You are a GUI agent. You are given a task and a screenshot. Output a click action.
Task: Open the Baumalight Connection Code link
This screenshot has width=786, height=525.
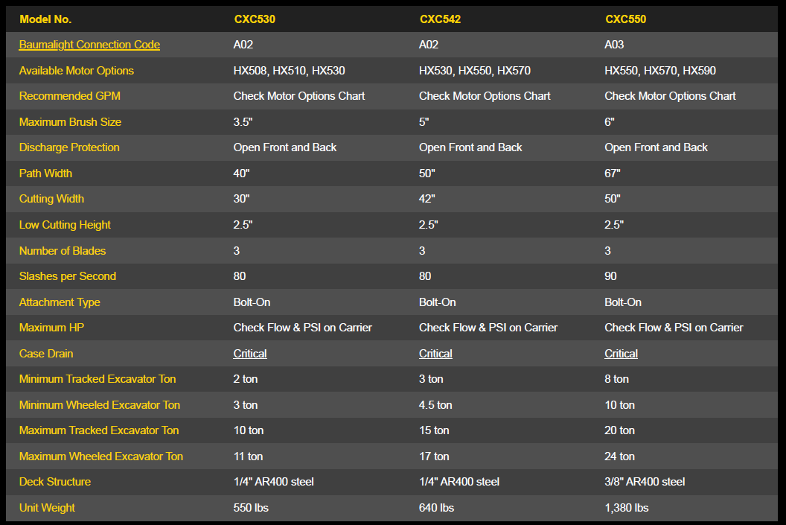89,45
